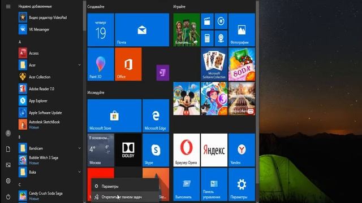Image resolution: width=362 pixels, height=203 pixels.
Task: Open the Фотографии photos tile
Action: (x=242, y=30)
